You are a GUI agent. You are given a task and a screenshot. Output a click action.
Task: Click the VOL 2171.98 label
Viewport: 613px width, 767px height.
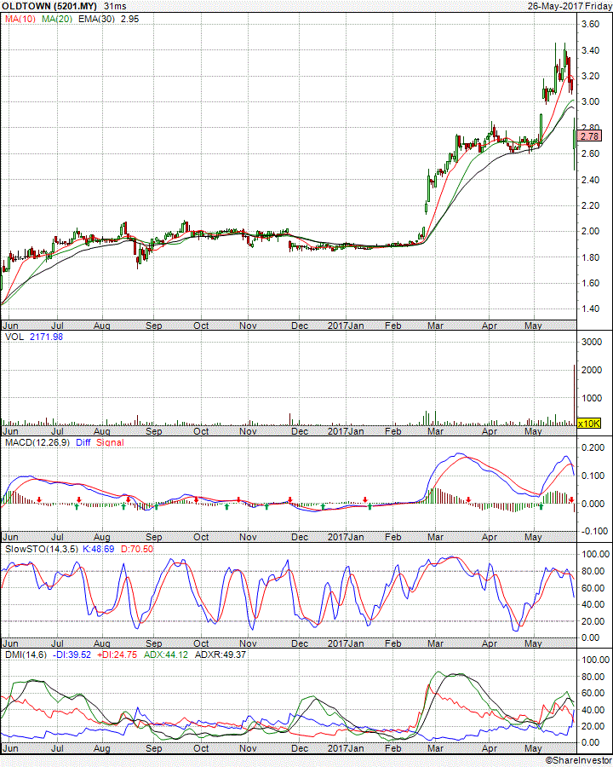pyautogui.click(x=34, y=337)
